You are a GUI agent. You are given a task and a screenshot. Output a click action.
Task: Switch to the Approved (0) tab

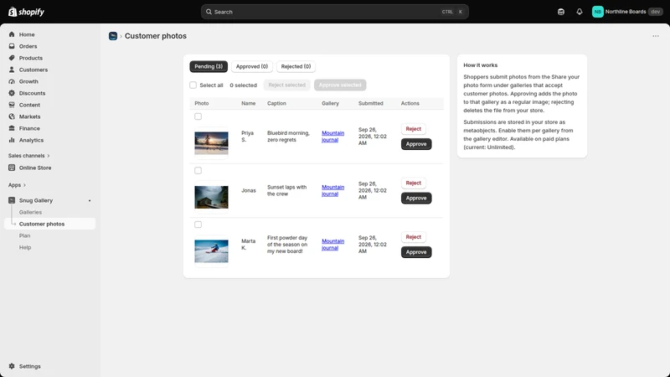pos(252,66)
